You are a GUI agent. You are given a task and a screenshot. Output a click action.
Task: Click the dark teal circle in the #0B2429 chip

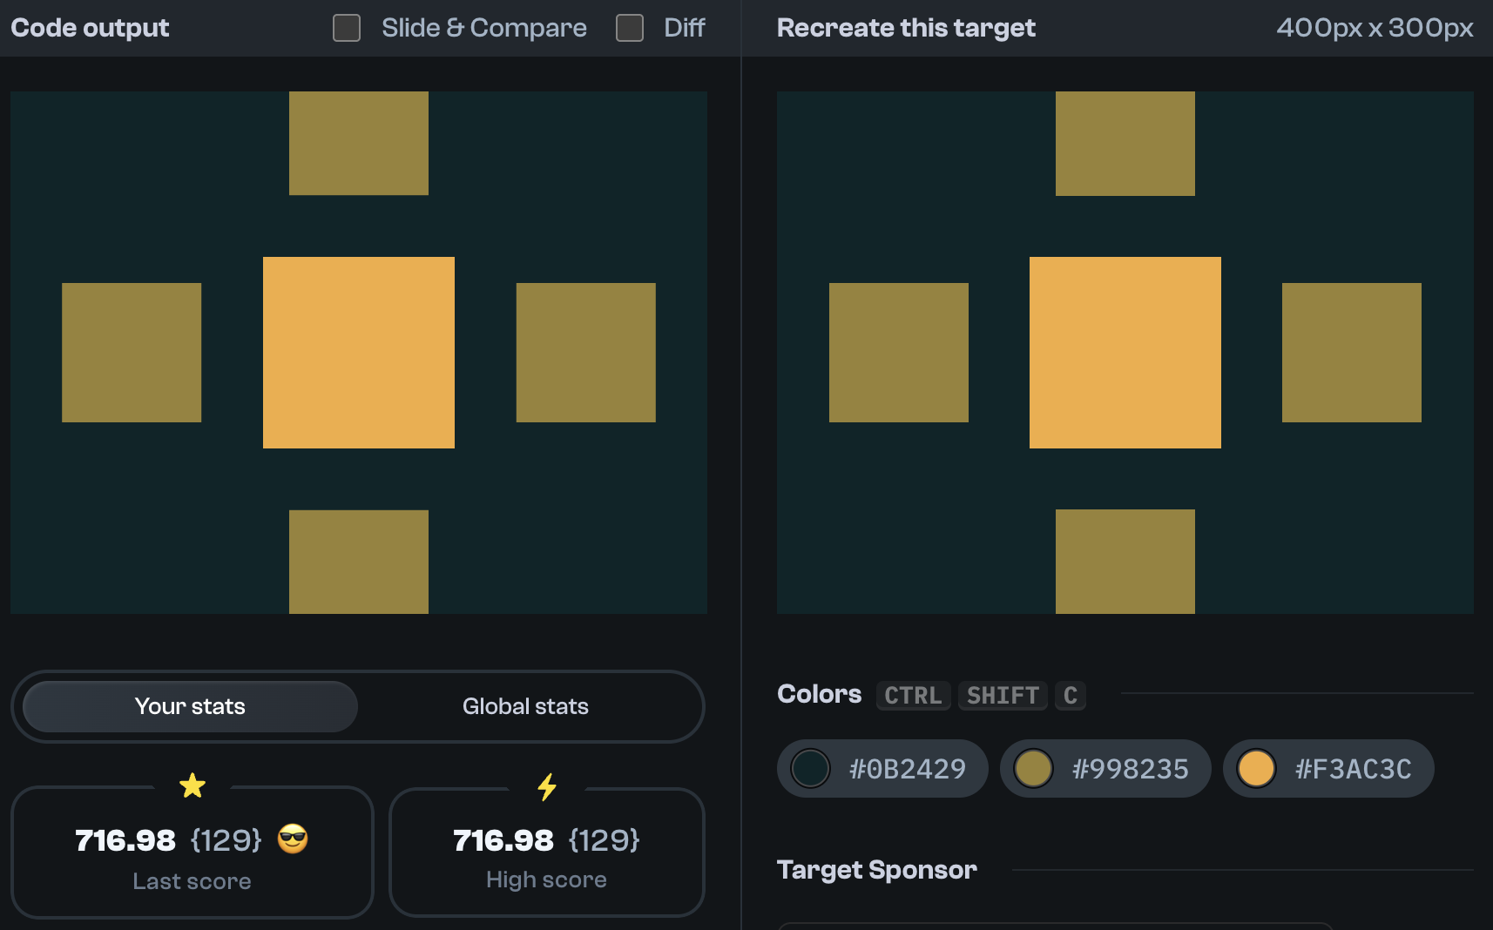click(x=811, y=769)
